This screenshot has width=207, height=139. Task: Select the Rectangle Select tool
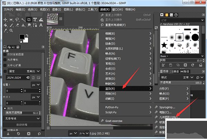[x=11, y=20]
